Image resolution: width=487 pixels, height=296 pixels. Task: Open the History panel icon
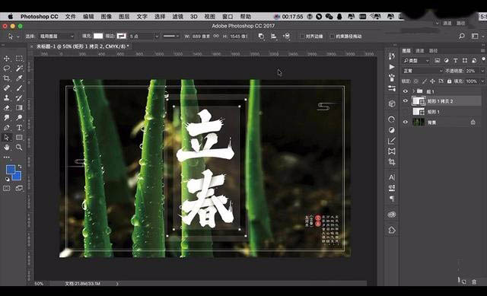tap(392, 56)
